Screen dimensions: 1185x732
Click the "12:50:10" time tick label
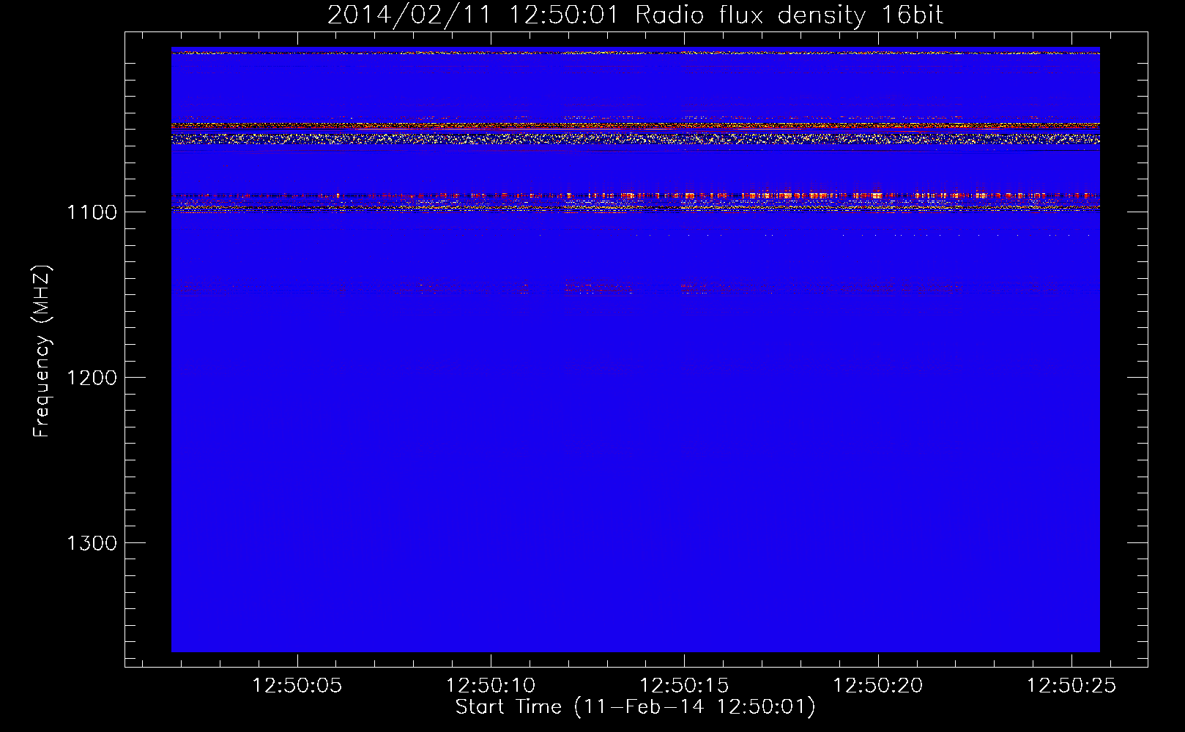(x=491, y=686)
